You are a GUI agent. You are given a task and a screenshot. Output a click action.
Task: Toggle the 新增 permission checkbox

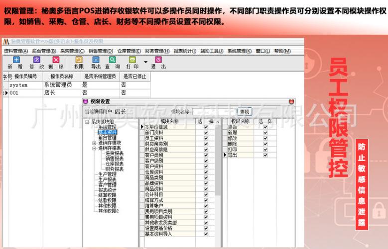coord(265,133)
